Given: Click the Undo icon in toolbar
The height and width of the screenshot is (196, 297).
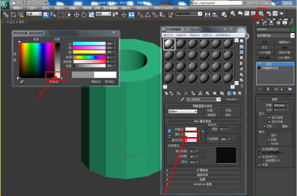Looking at the screenshot, I should (x=30, y=3).
